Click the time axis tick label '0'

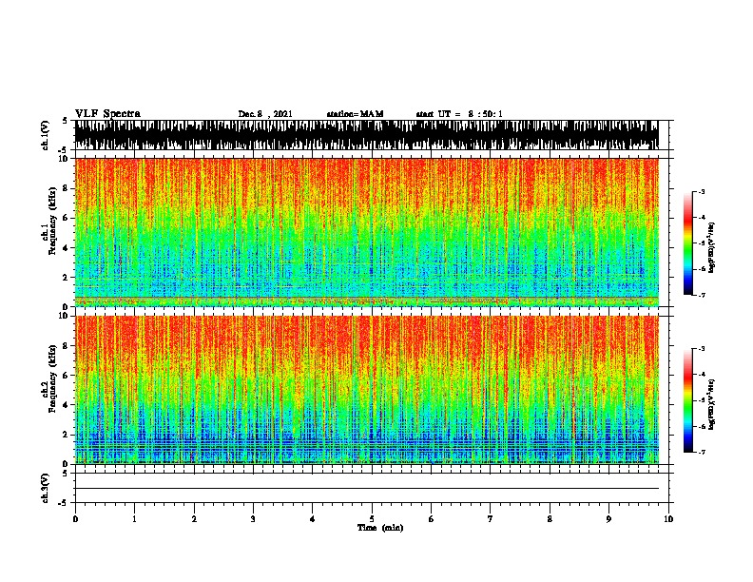pyautogui.click(x=75, y=518)
